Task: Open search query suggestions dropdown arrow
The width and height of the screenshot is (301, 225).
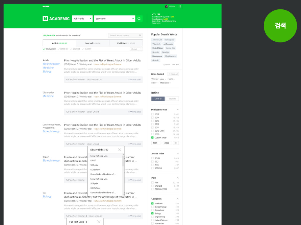Action: (133, 18)
